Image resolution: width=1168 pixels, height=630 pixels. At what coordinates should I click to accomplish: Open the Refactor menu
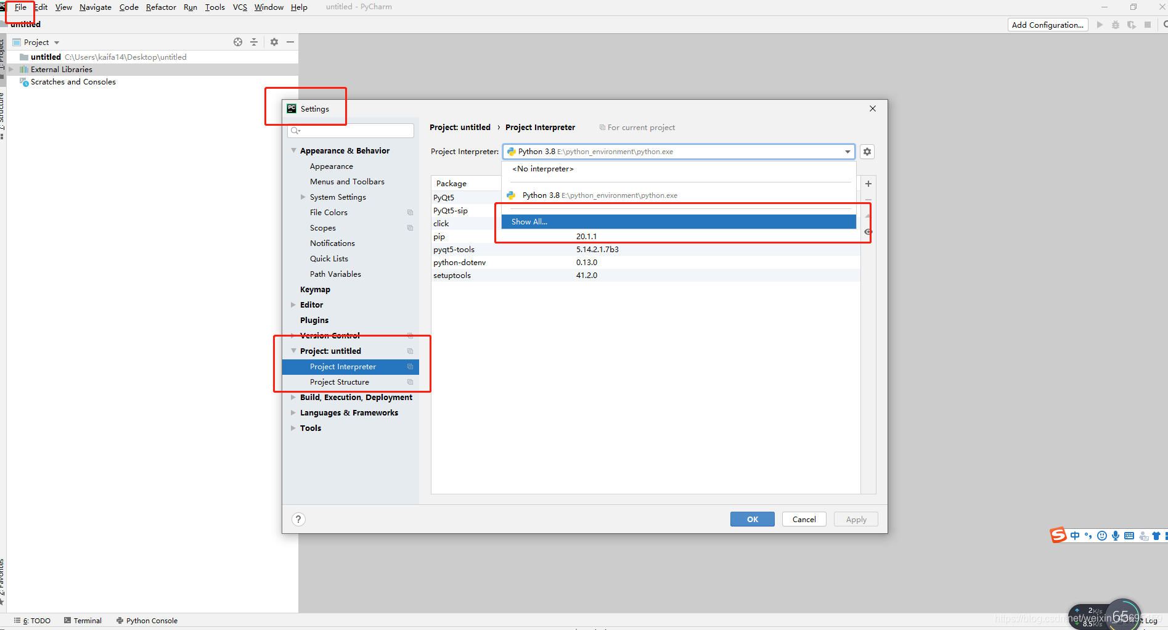pos(161,7)
